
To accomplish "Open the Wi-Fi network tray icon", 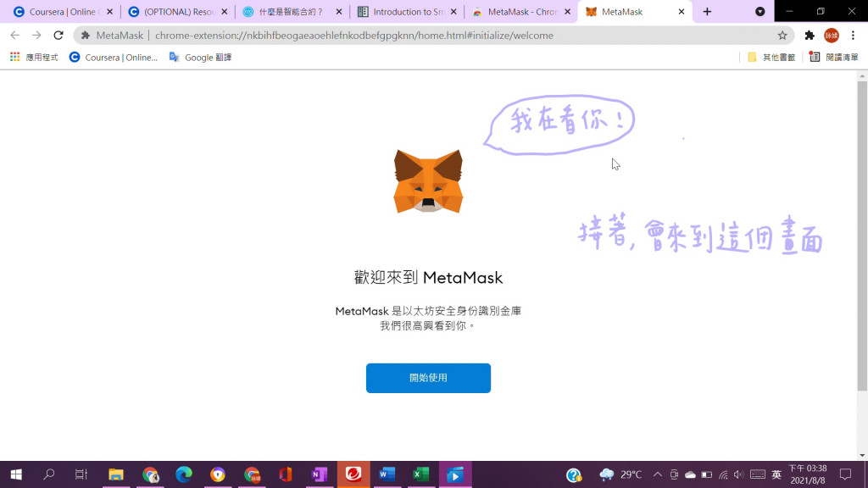I will (723, 474).
